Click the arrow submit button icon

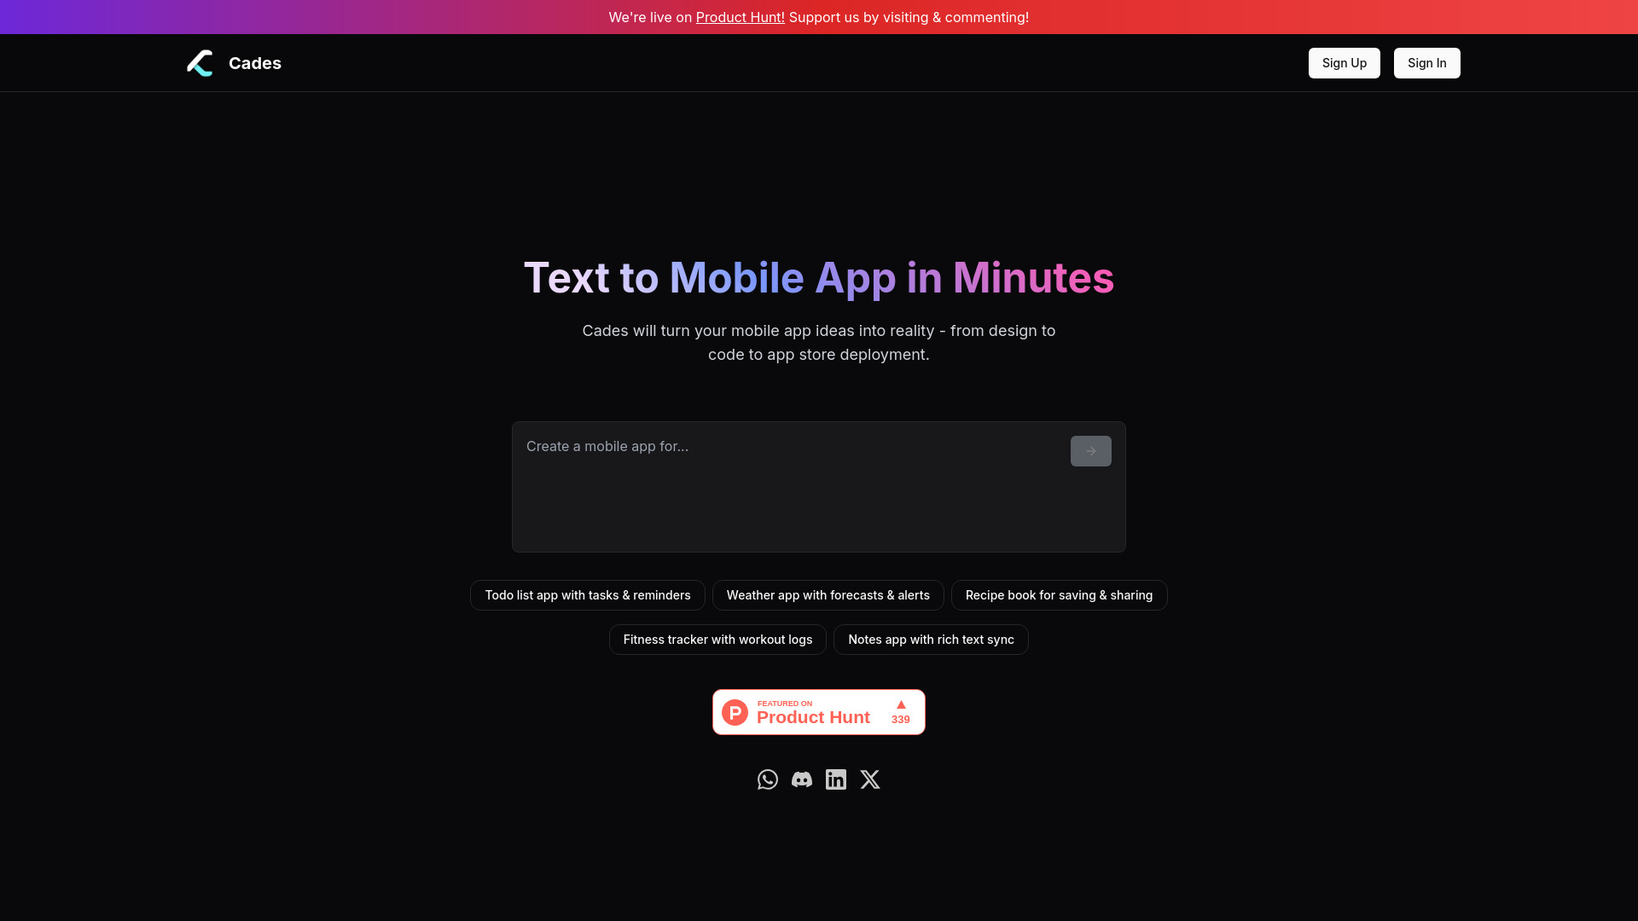[1090, 449]
